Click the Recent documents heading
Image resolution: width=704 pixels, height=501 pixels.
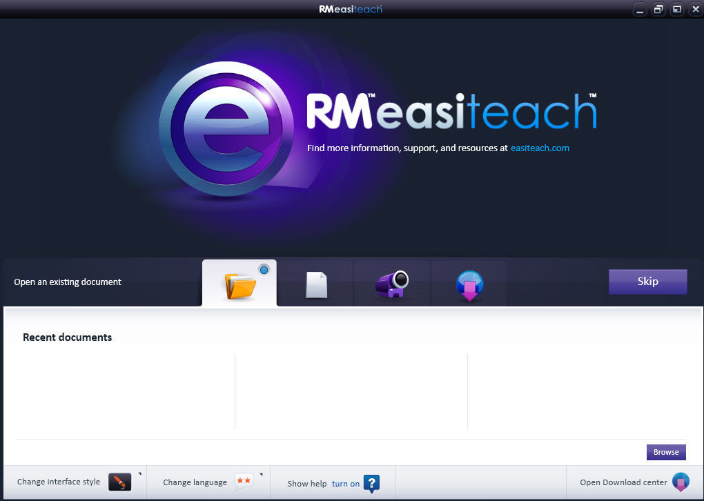coord(68,337)
